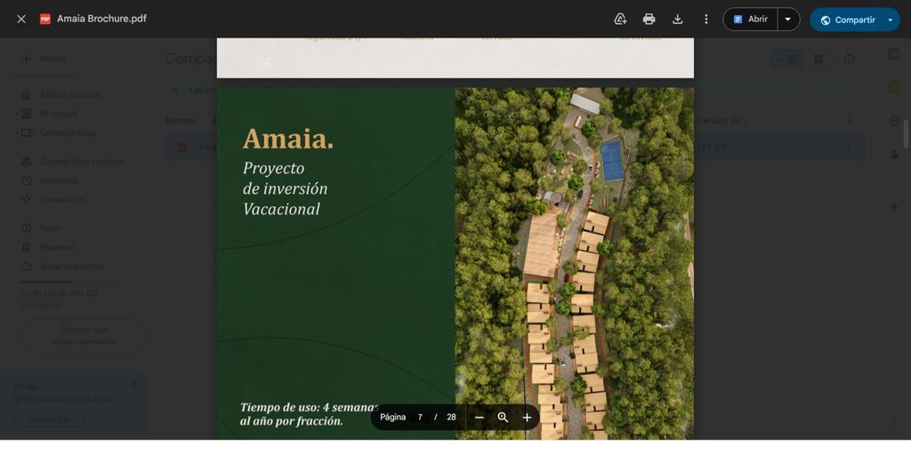Click Obtener más almacenamiento button
The image size is (911, 454).
pos(84,336)
